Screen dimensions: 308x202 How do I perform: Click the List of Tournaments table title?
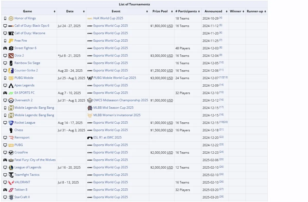(134, 4)
